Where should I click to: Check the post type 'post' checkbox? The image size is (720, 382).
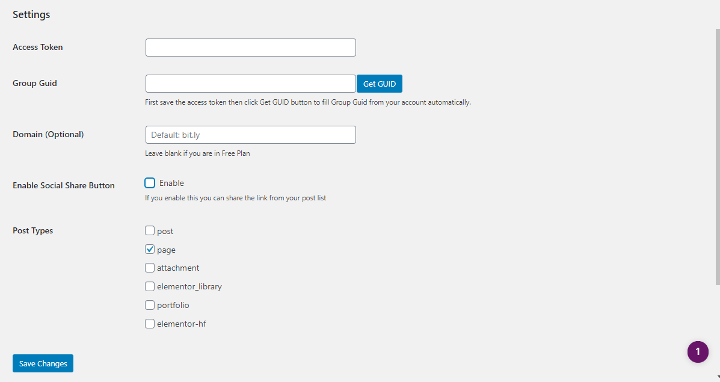pos(150,231)
